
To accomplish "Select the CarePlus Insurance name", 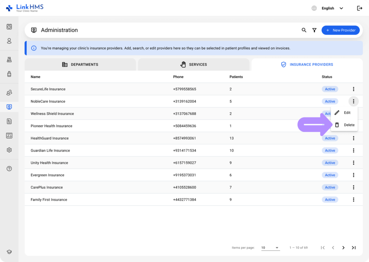I will pos(46,187).
